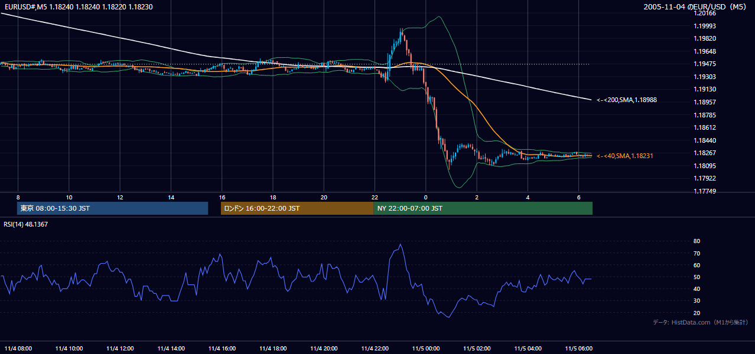755x354 pixels.
Task: Click the 11/4 08:00 date label
Action: coord(18,348)
